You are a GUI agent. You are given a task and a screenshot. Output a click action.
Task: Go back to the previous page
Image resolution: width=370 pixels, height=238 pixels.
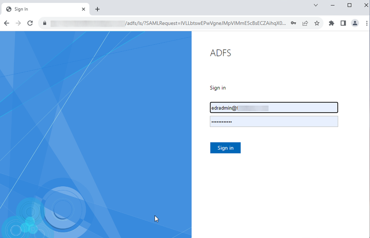click(7, 23)
